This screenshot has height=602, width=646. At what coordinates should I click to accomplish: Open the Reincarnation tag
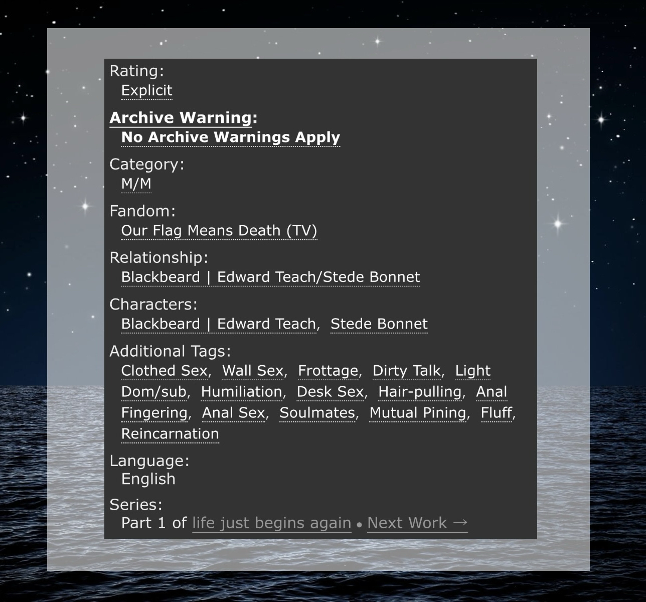(170, 434)
